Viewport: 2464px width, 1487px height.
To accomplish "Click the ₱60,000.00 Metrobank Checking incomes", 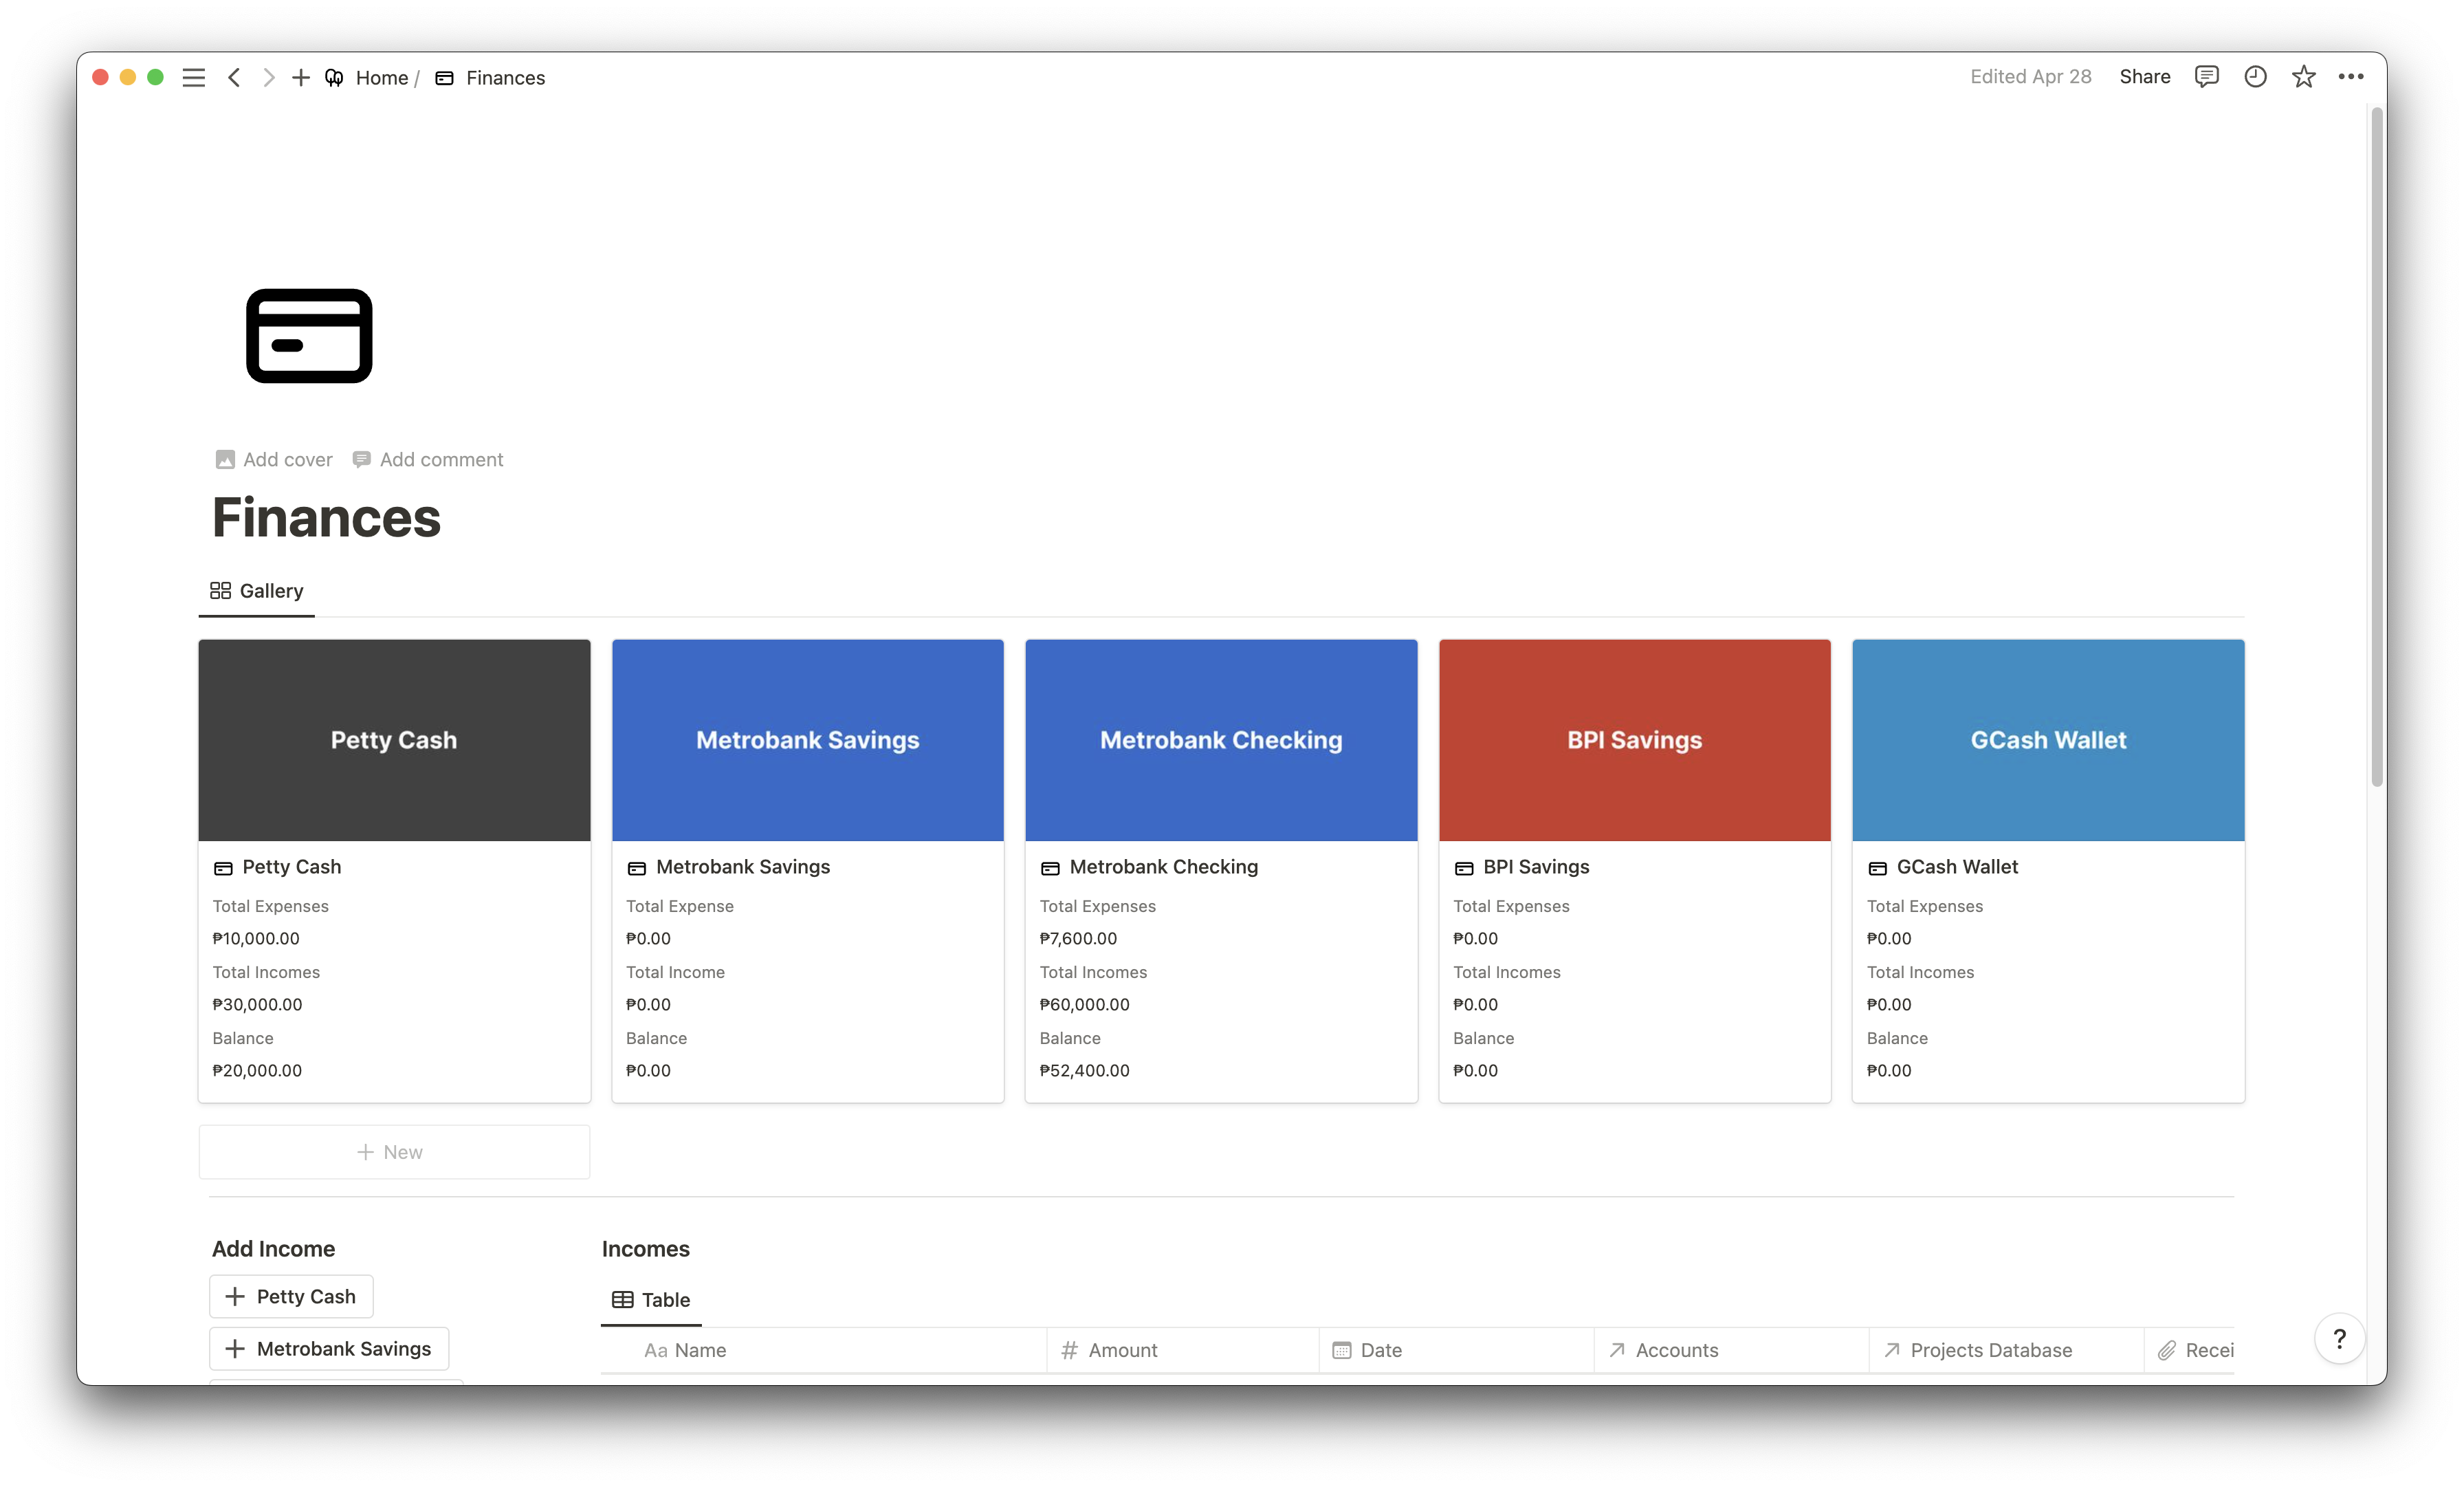I will click(x=1084, y=1003).
